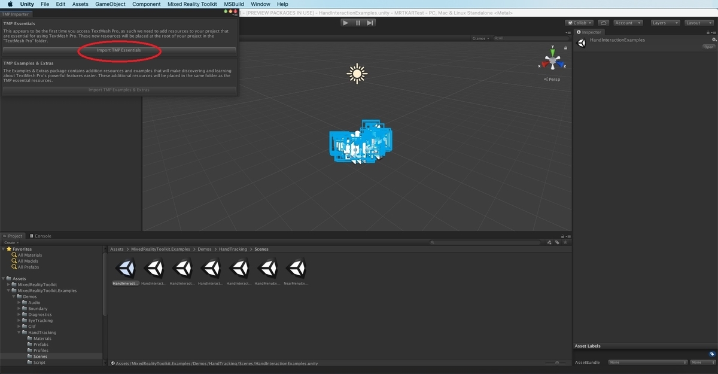Open the Unity application menu
The image size is (718, 374).
coord(27,4)
